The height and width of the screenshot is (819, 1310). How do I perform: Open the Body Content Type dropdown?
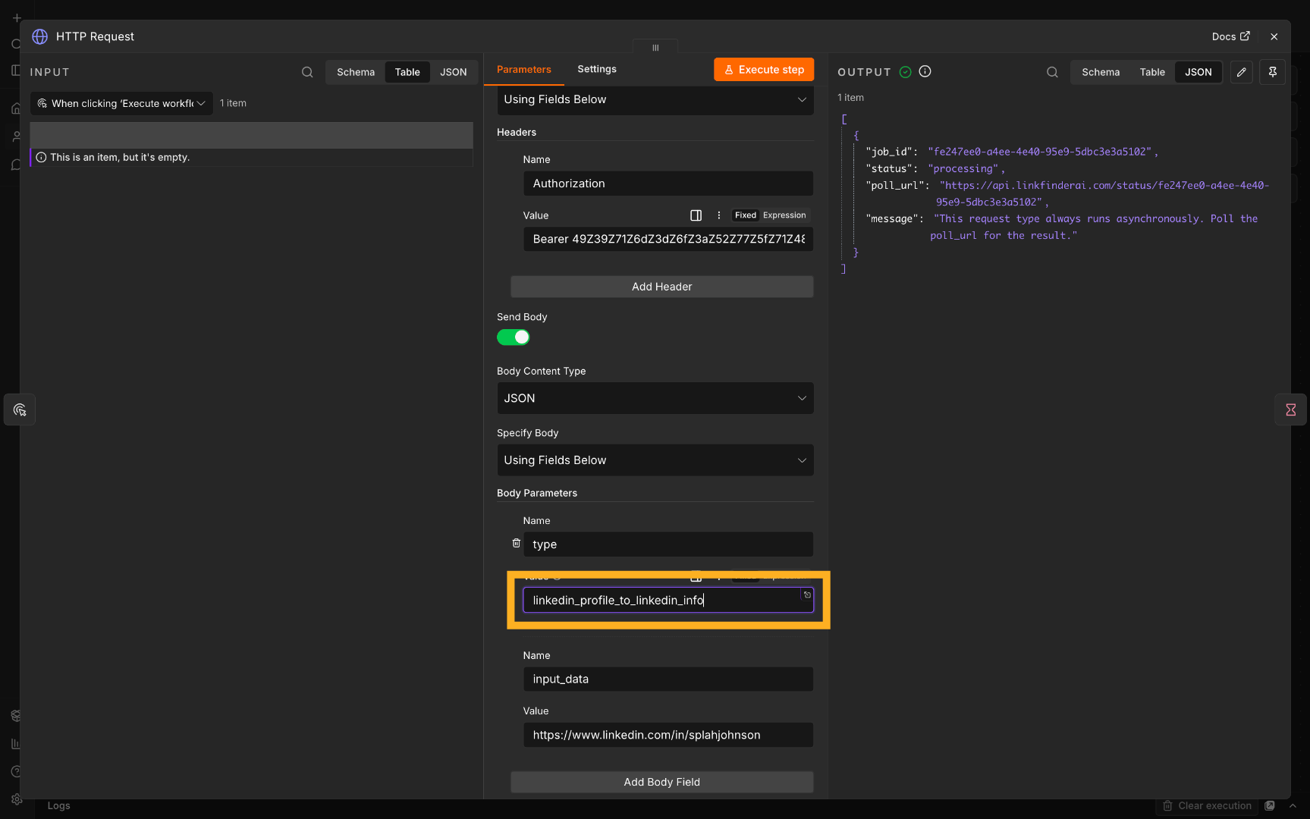[655, 398]
